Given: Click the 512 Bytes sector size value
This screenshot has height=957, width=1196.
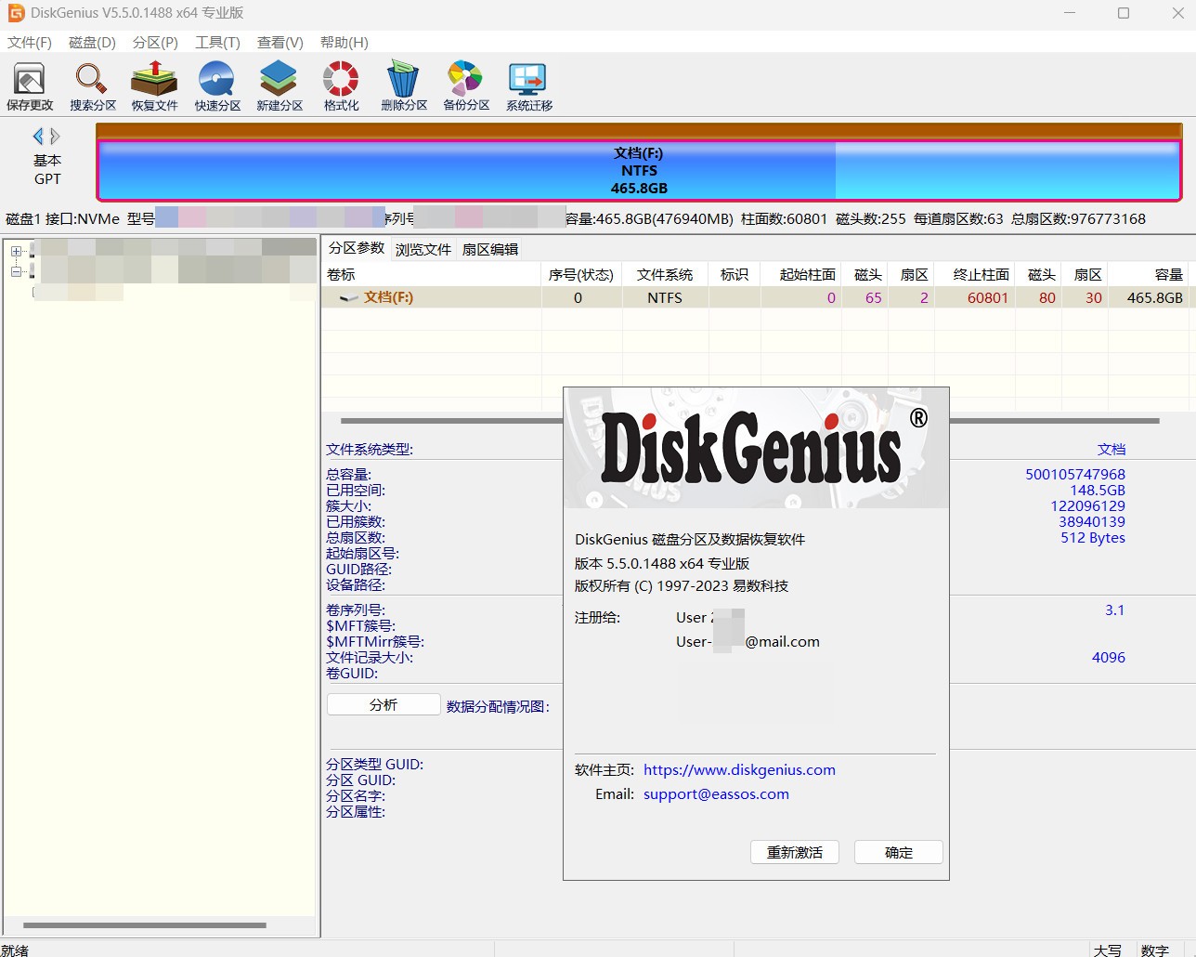Looking at the screenshot, I should click(1093, 537).
